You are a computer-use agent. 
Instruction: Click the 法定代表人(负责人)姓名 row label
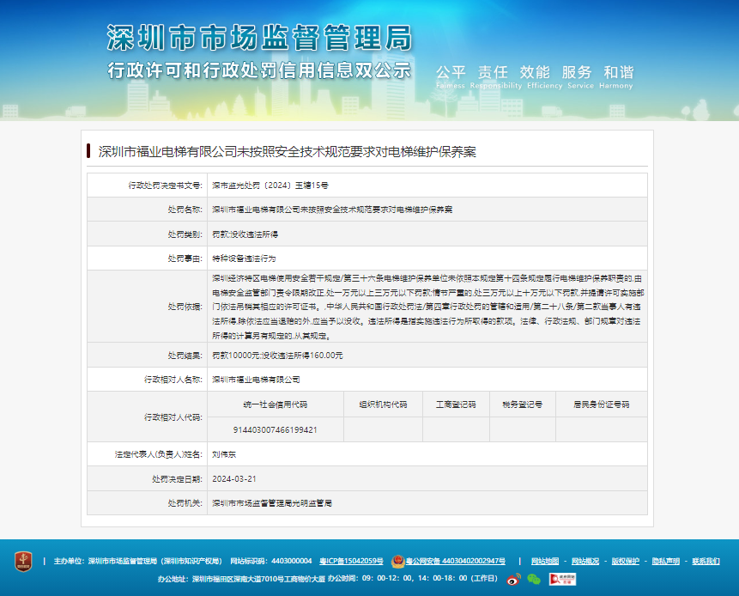point(158,454)
